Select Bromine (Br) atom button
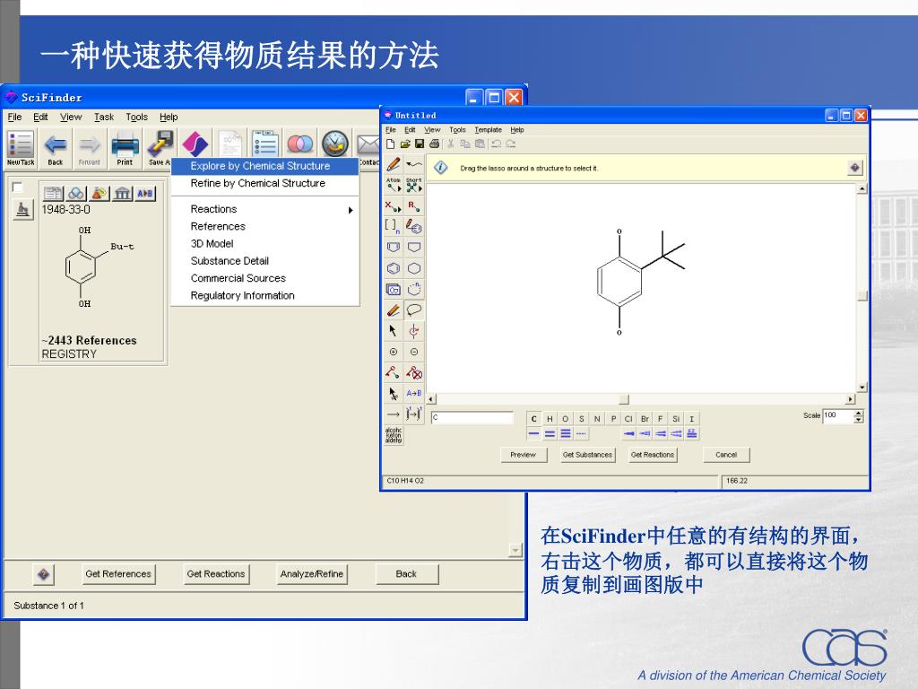This screenshot has width=918, height=689. click(645, 418)
